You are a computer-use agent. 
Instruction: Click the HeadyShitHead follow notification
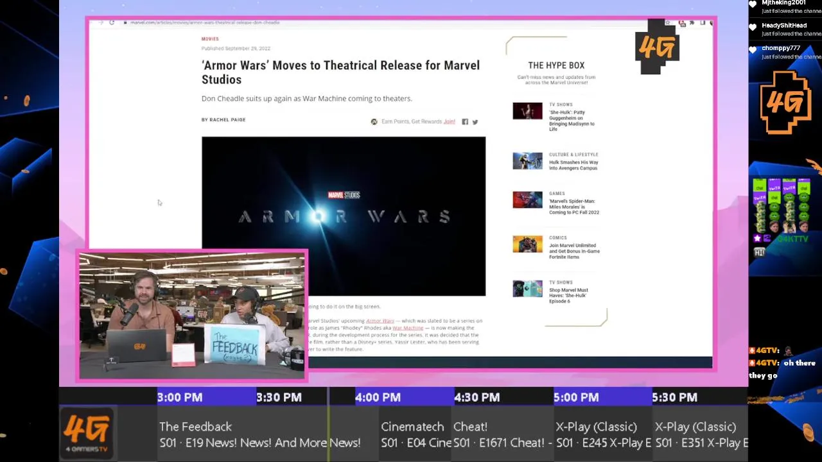coord(786,30)
